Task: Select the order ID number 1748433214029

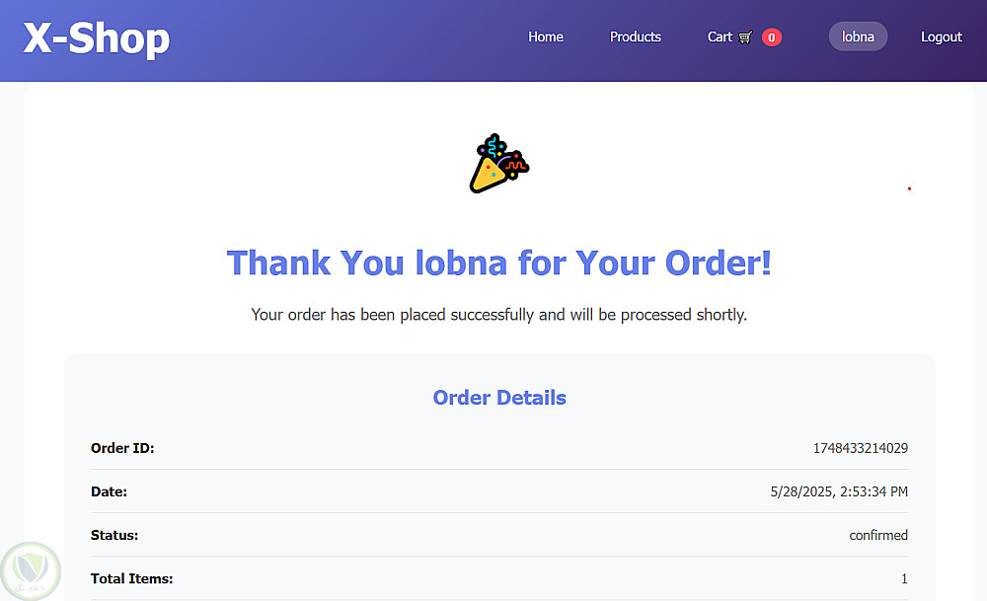Action: 860,448
